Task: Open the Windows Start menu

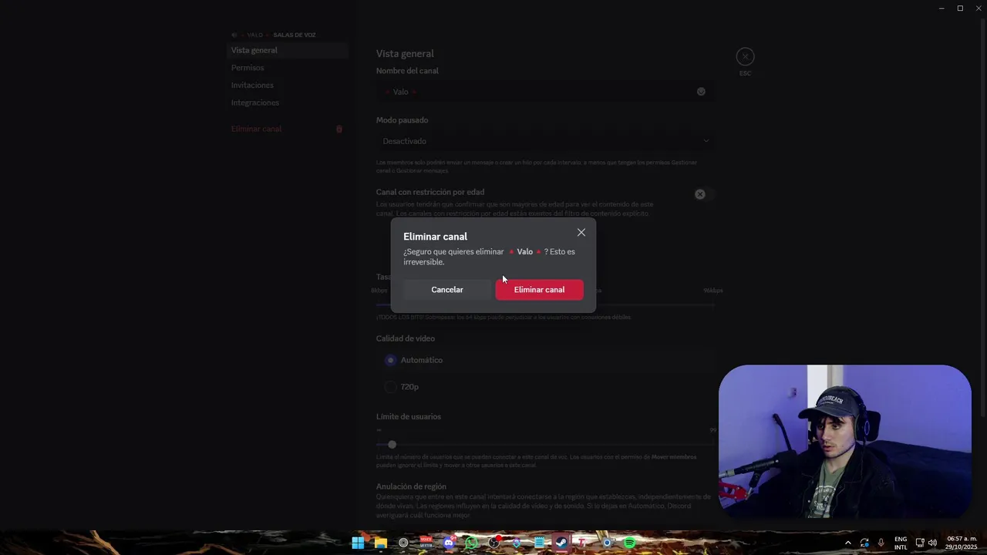Action: click(358, 543)
